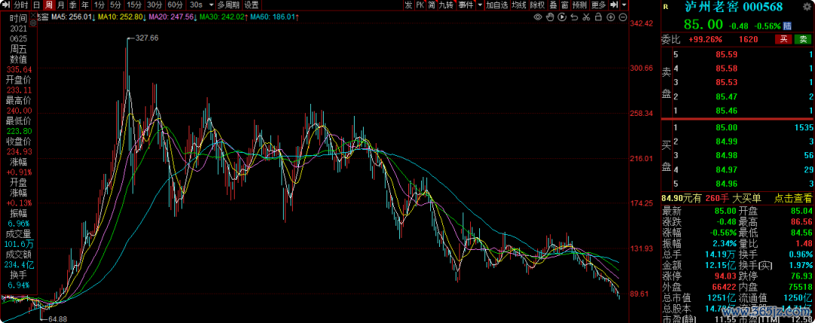
Task: Click the MA60: 186.01 indicator label
Action: 275,17
